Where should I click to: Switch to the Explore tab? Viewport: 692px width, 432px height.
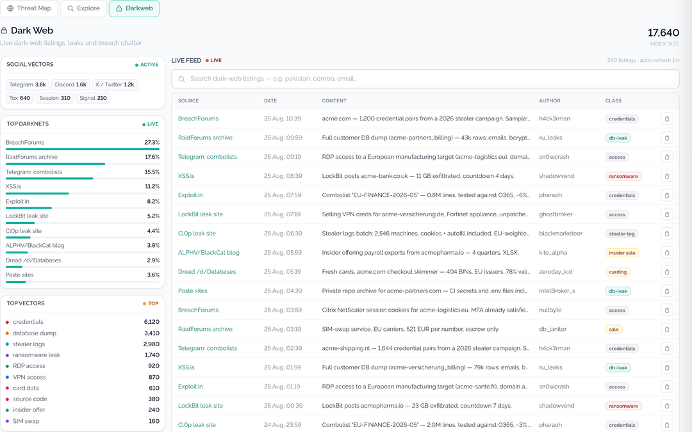coord(83,8)
